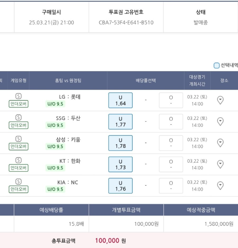Click the 언더오버 tag in SSG row

(19, 125)
